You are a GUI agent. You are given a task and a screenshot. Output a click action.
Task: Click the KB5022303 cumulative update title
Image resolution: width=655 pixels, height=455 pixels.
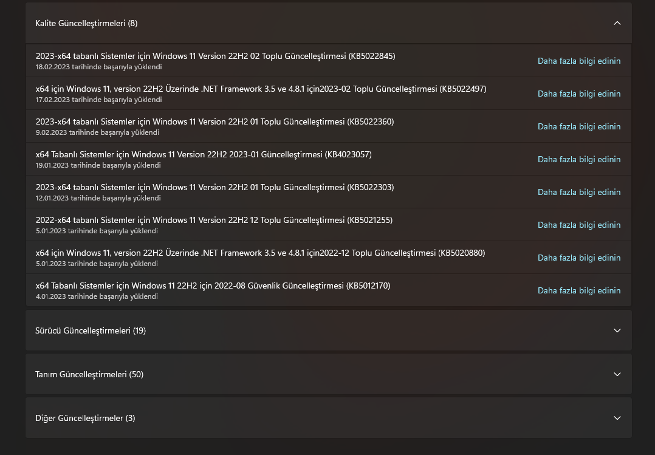214,187
